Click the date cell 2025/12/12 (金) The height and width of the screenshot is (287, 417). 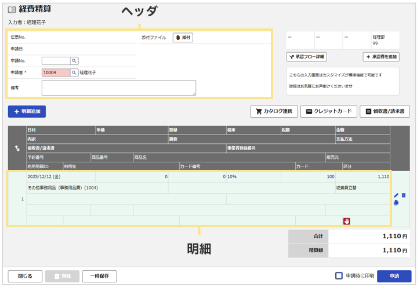tap(61, 177)
